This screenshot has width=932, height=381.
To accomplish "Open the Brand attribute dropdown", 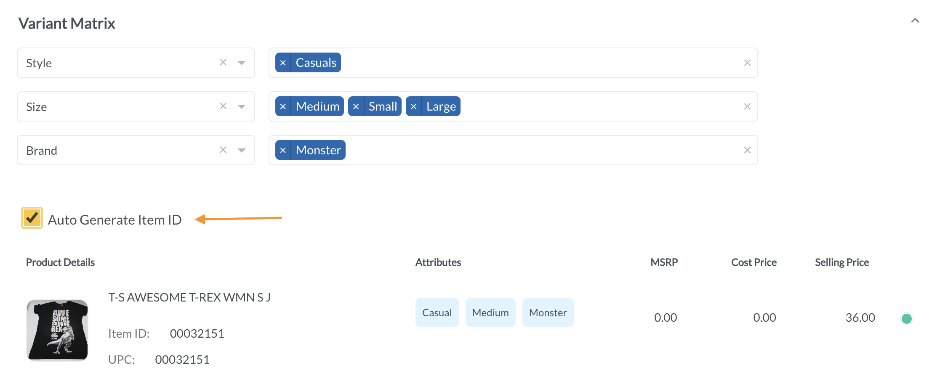I will coord(242,150).
